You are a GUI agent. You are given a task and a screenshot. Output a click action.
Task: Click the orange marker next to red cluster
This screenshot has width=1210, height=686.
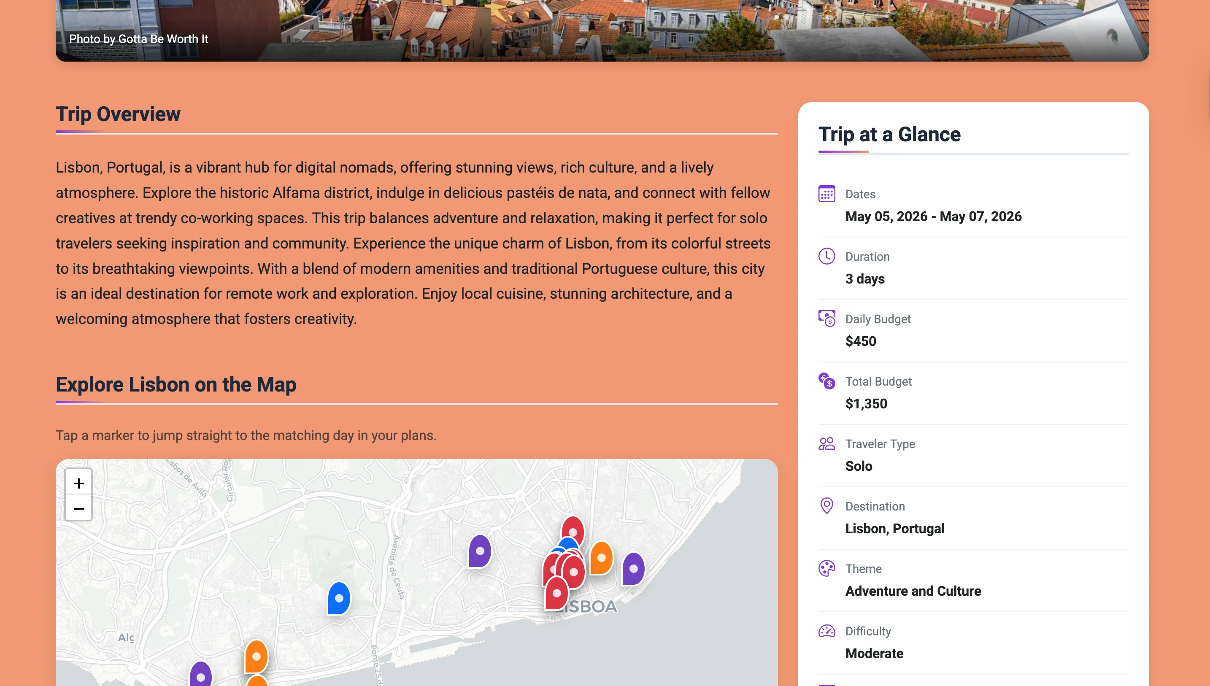click(601, 557)
